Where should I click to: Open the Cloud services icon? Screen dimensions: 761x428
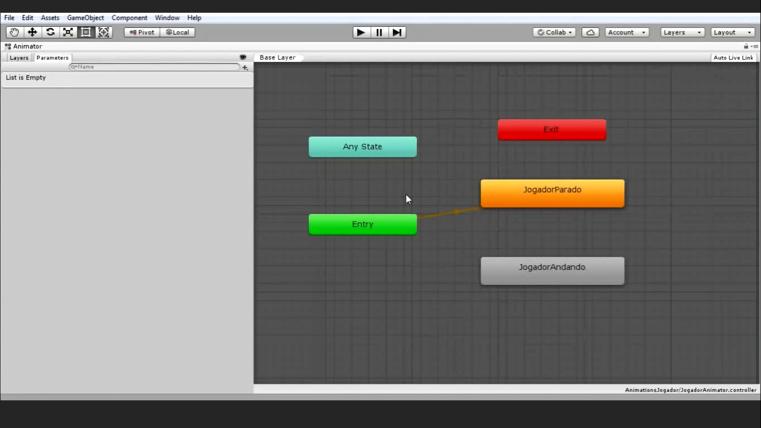click(x=590, y=32)
